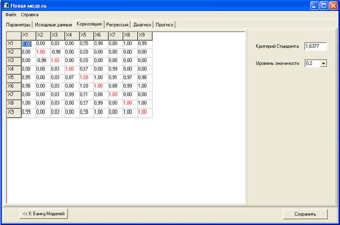Maximize the Новая модель window
340x225 pixels.
(x=324, y=5)
